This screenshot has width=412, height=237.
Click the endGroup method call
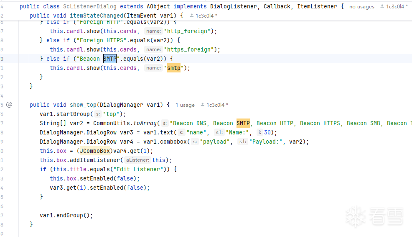pos(70,215)
